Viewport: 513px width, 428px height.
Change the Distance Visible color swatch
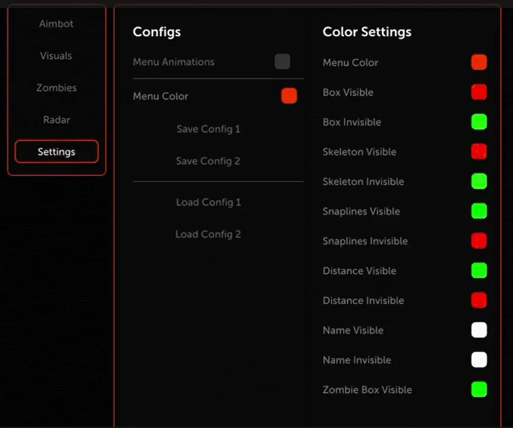tap(479, 270)
